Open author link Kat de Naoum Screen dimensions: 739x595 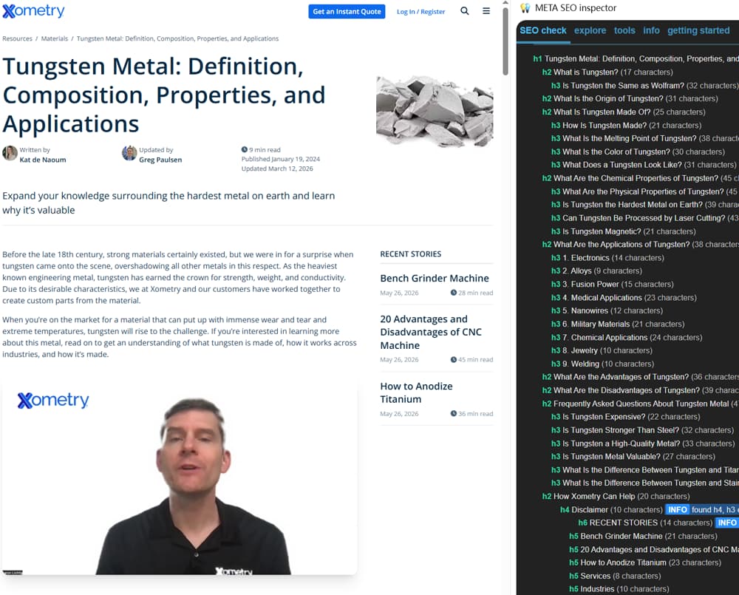tap(43, 160)
